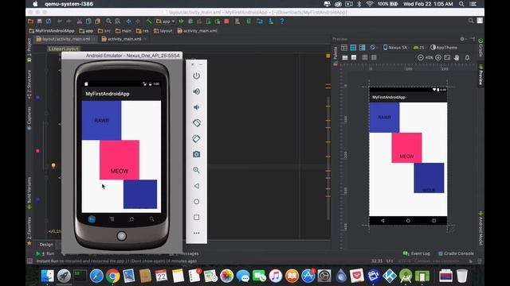Click green Run app button
510x286 pixels.
coord(182,21)
